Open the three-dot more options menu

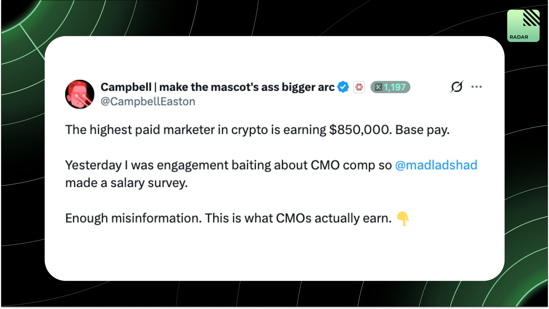click(x=476, y=87)
